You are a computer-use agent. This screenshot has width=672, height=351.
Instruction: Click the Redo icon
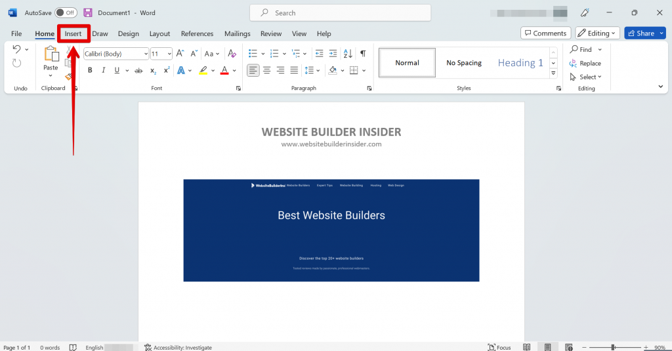[x=16, y=64]
